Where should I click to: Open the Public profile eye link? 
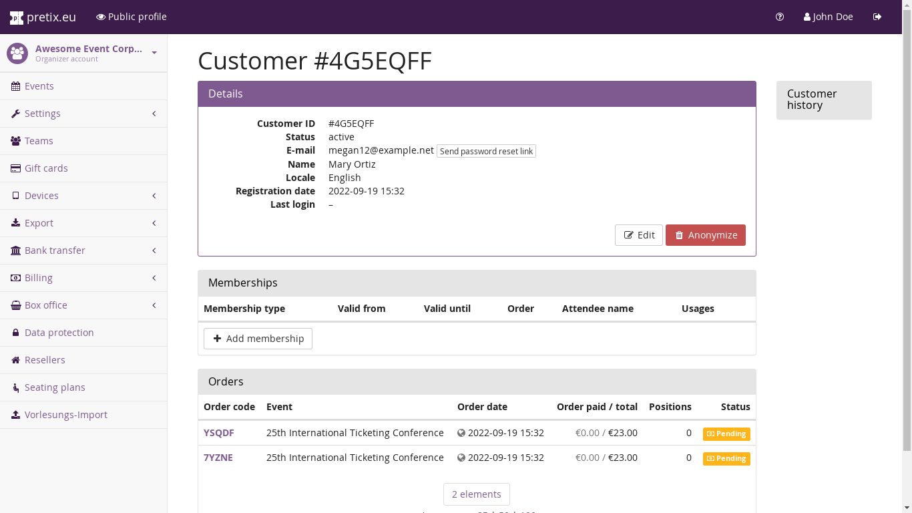click(132, 17)
